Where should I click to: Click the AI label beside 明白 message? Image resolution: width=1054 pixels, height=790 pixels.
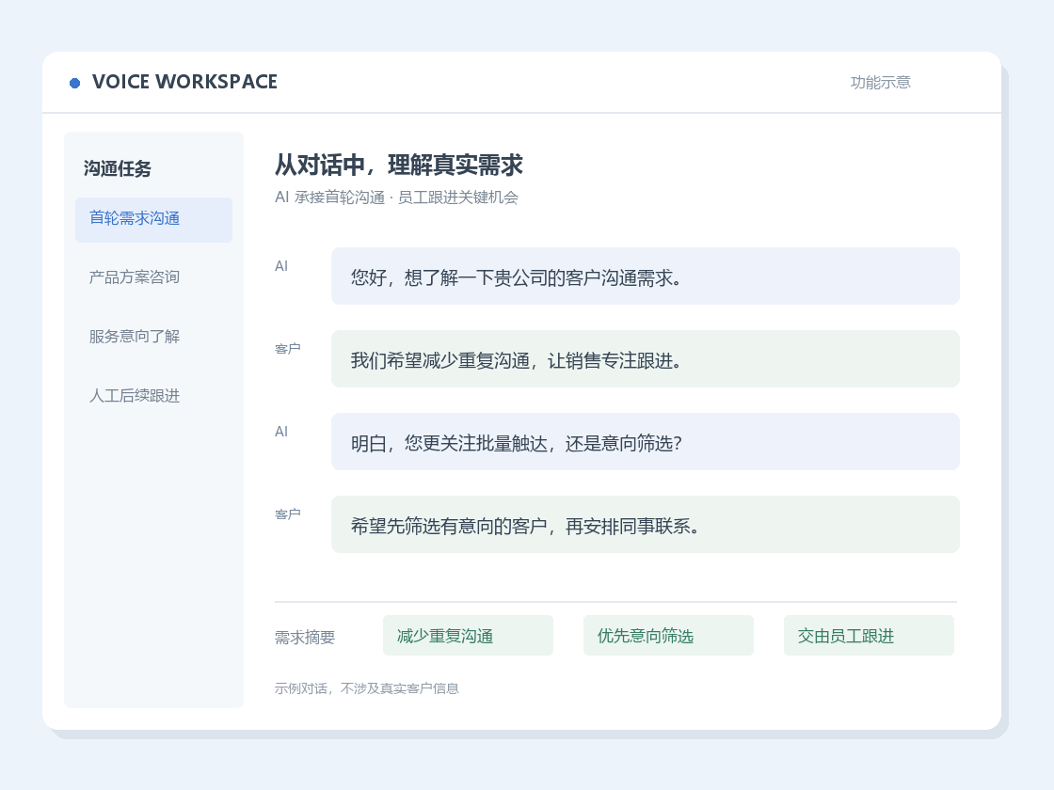pyautogui.click(x=281, y=432)
